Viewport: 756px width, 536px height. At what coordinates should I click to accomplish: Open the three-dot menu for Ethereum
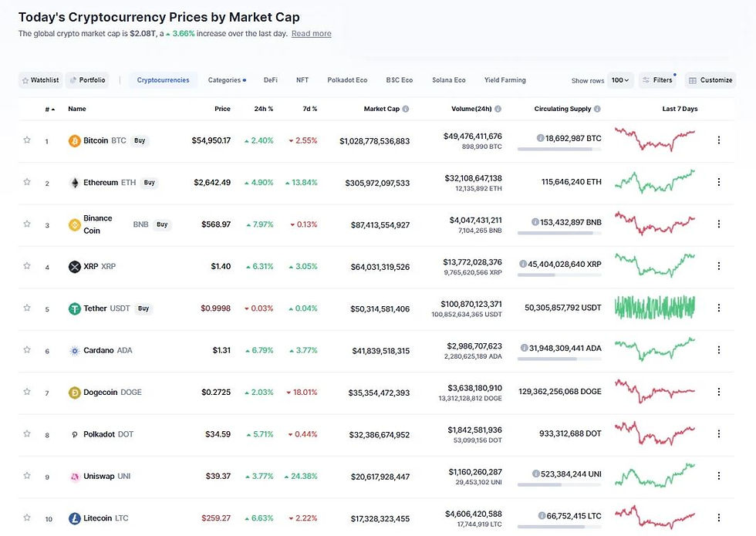pyautogui.click(x=718, y=182)
